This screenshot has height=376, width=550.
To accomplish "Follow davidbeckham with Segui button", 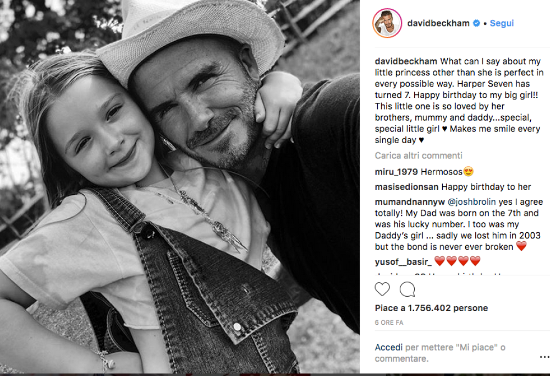I will (x=502, y=23).
